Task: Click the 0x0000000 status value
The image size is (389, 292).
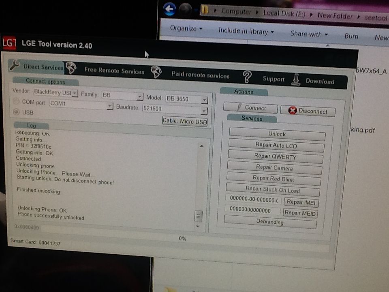Action: pos(27,227)
